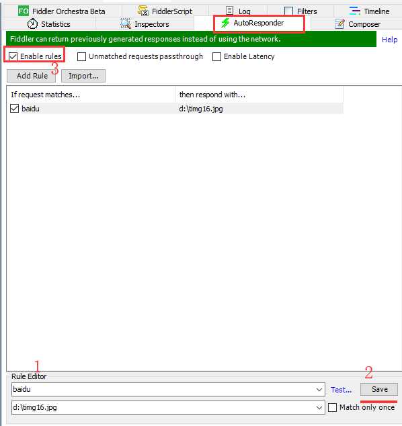Viewport: 402px width, 426px height.
Task: Click the Statistics stopwatch icon
Action: (x=32, y=24)
